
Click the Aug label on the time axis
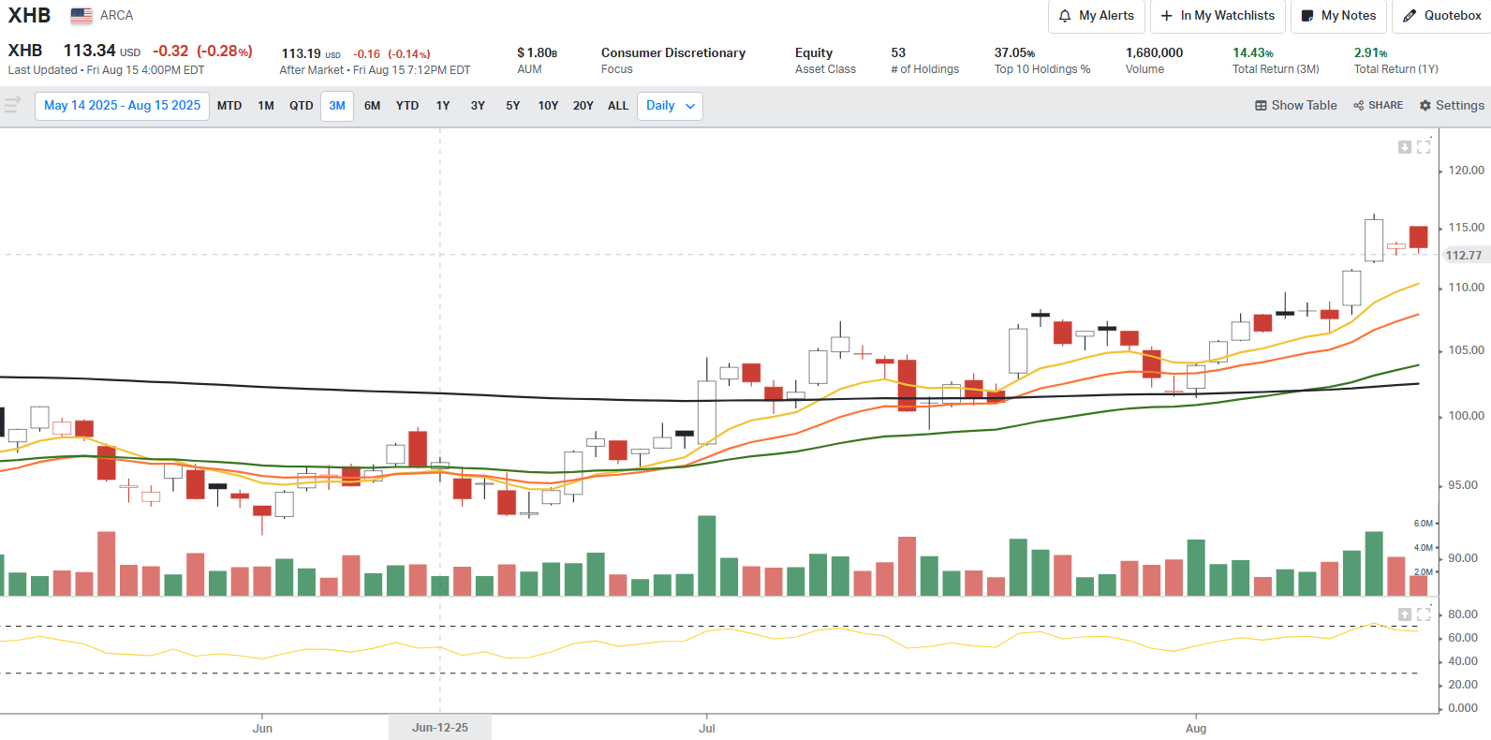pos(1196,728)
